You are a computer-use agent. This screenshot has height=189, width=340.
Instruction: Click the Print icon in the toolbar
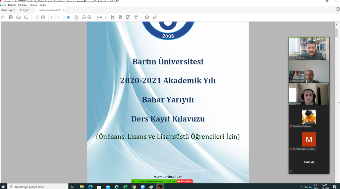[11, 17]
